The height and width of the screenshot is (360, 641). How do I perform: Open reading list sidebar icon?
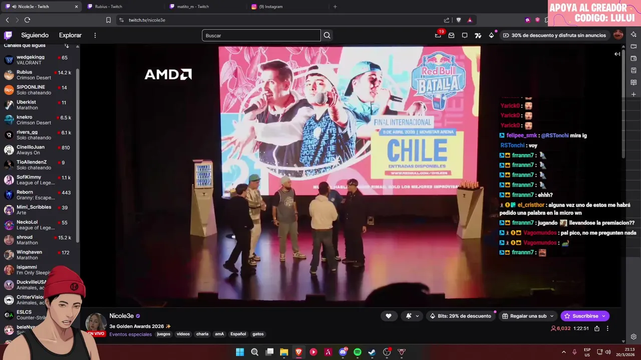(633, 82)
